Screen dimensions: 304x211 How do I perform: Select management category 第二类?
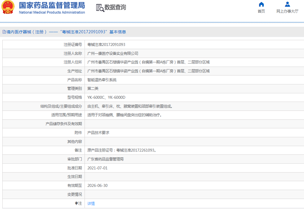pos(93,88)
